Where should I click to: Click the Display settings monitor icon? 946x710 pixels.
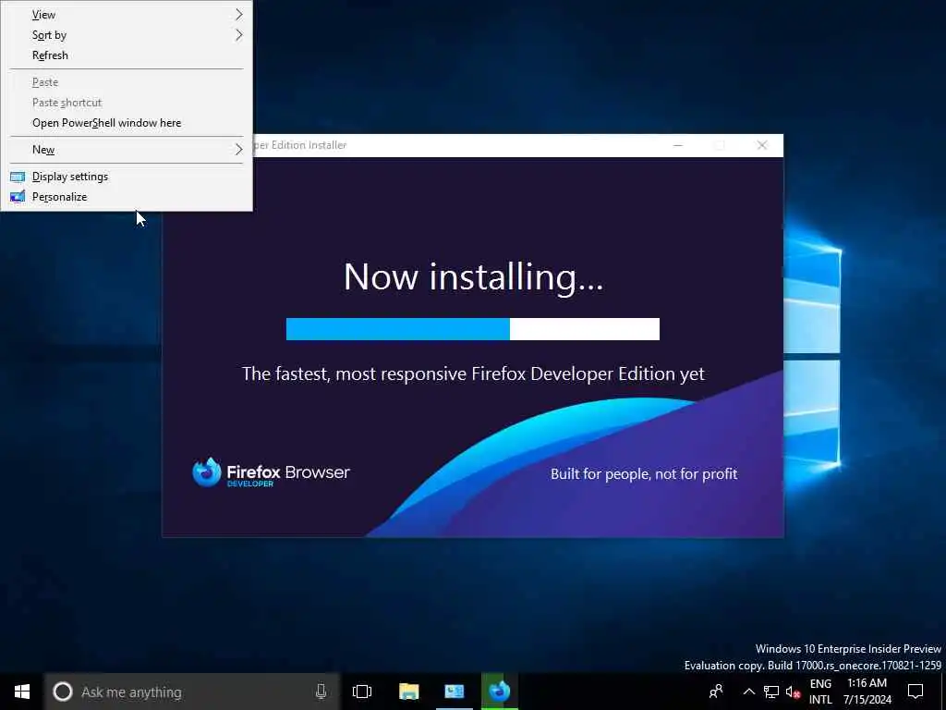(18, 177)
